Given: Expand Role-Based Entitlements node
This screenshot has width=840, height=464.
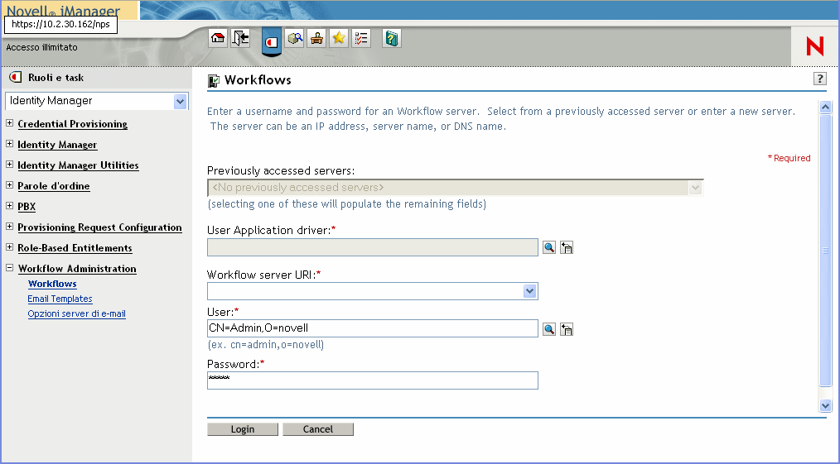Looking at the screenshot, I should coord(10,247).
